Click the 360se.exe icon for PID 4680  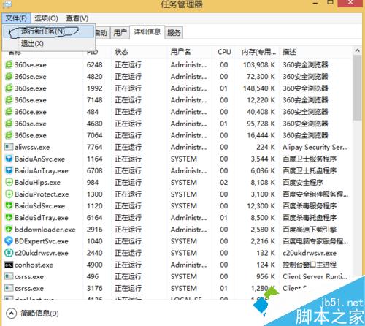click(x=9, y=124)
